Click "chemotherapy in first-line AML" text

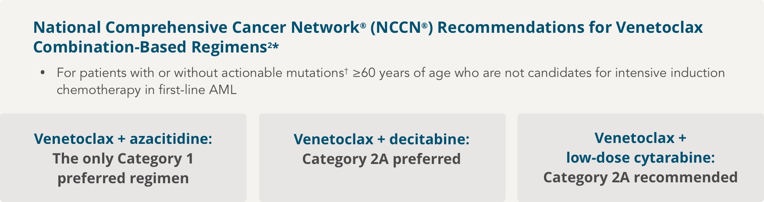point(146,90)
